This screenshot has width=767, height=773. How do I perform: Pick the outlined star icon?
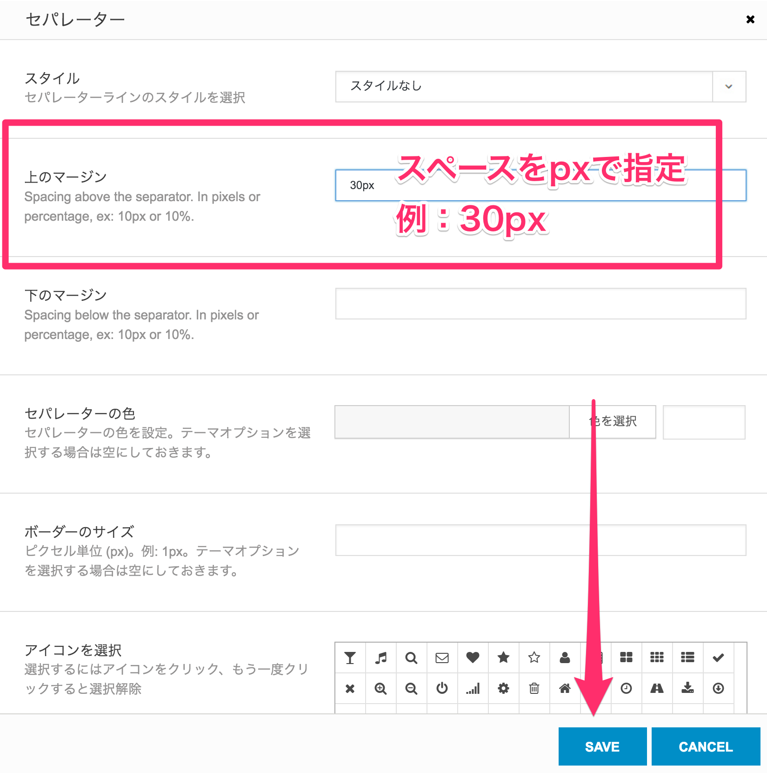click(534, 658)
